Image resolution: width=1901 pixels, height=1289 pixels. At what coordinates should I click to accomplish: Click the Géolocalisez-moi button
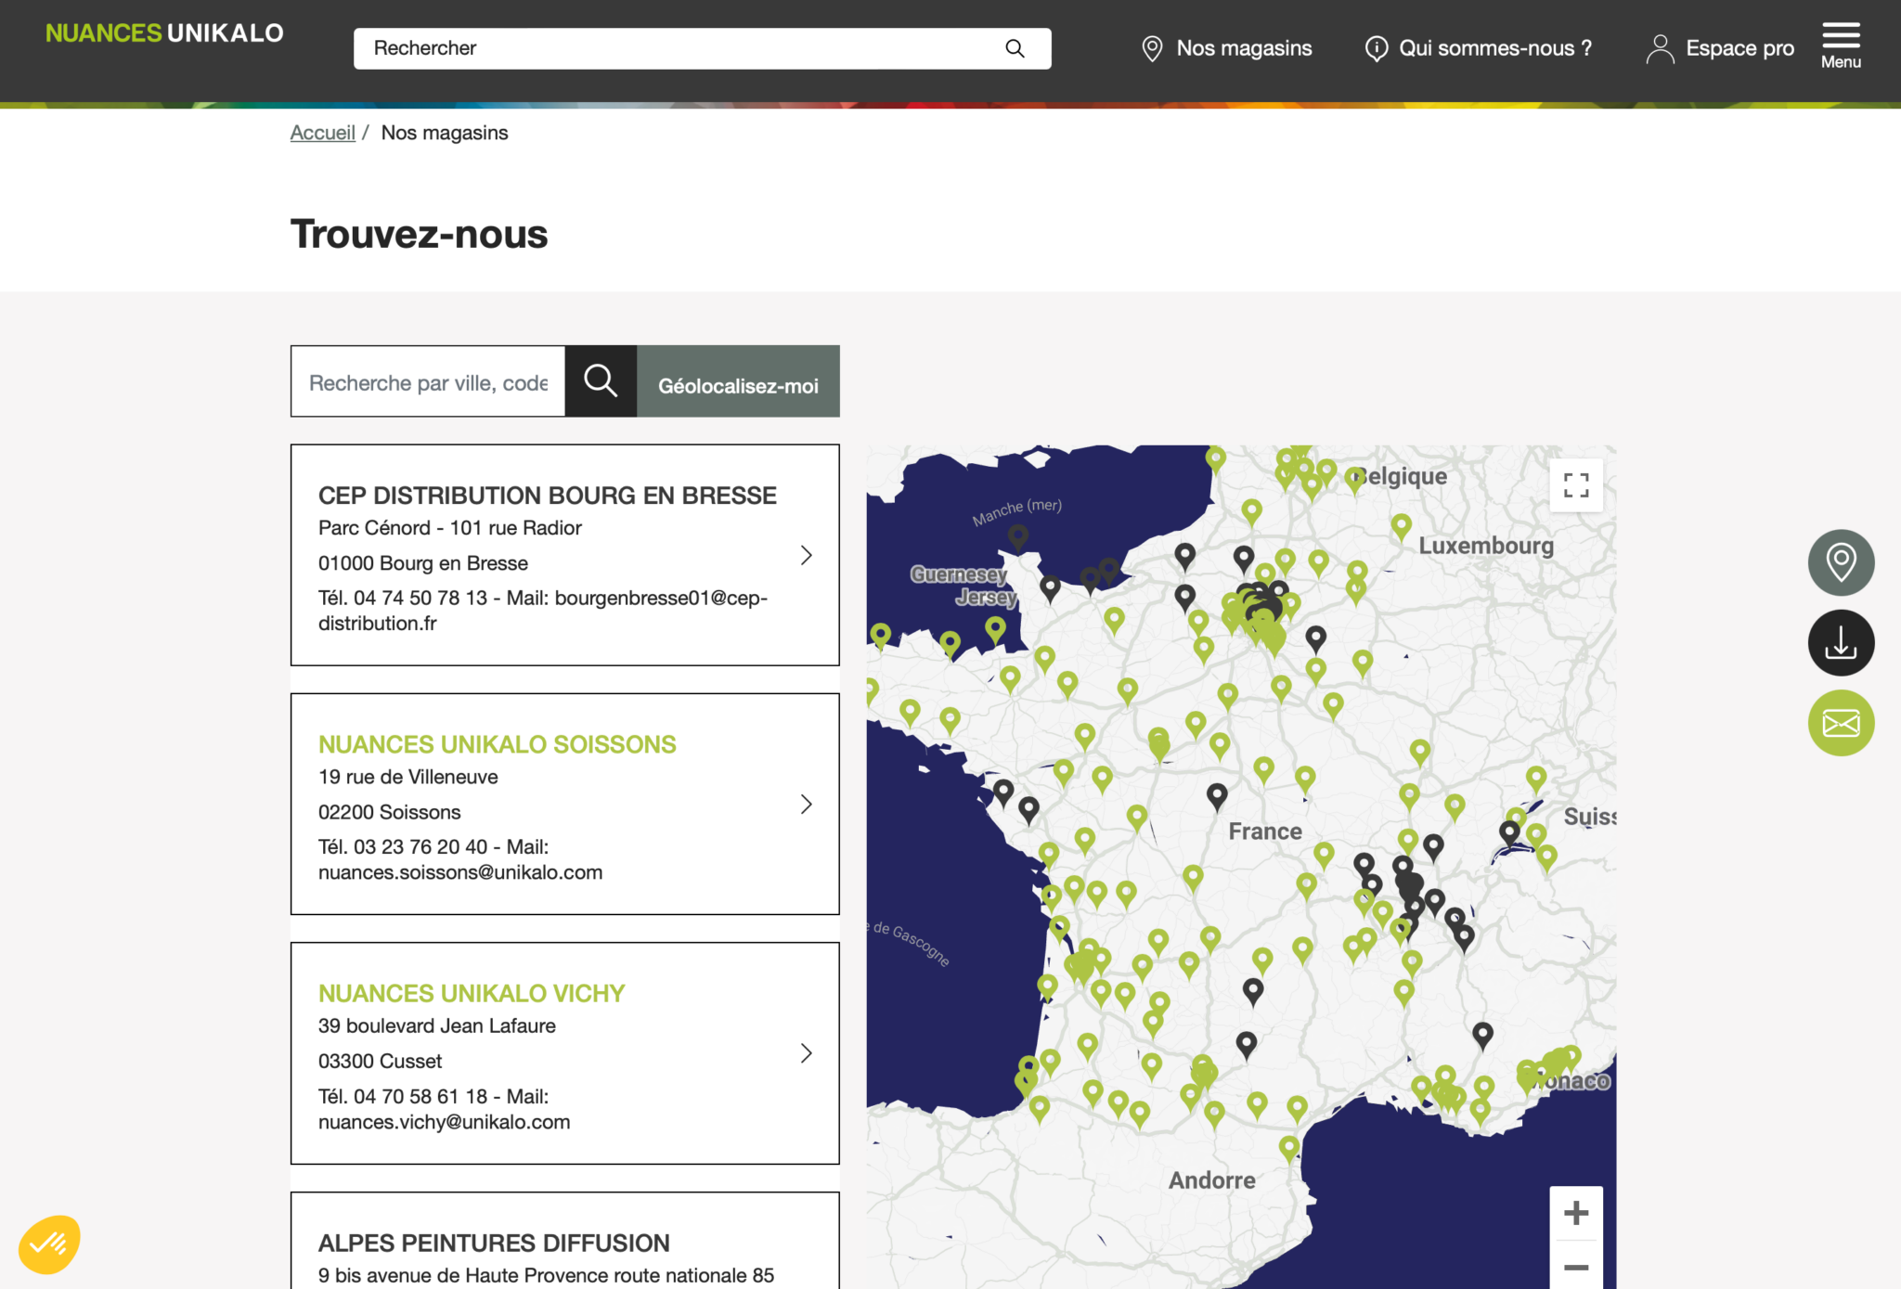pyautogui.click(x=738, y=381)
